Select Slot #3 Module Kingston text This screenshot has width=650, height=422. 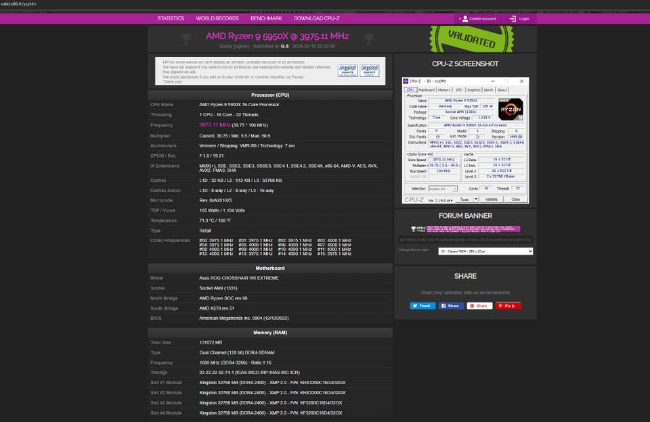(271, 403)
